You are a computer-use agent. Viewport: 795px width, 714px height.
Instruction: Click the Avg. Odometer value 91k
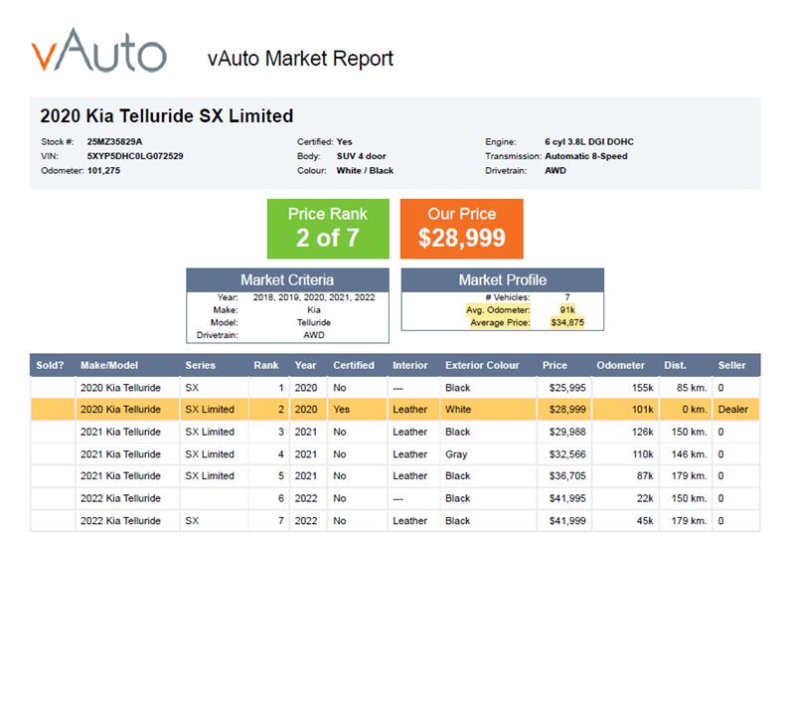pos(567,309)
